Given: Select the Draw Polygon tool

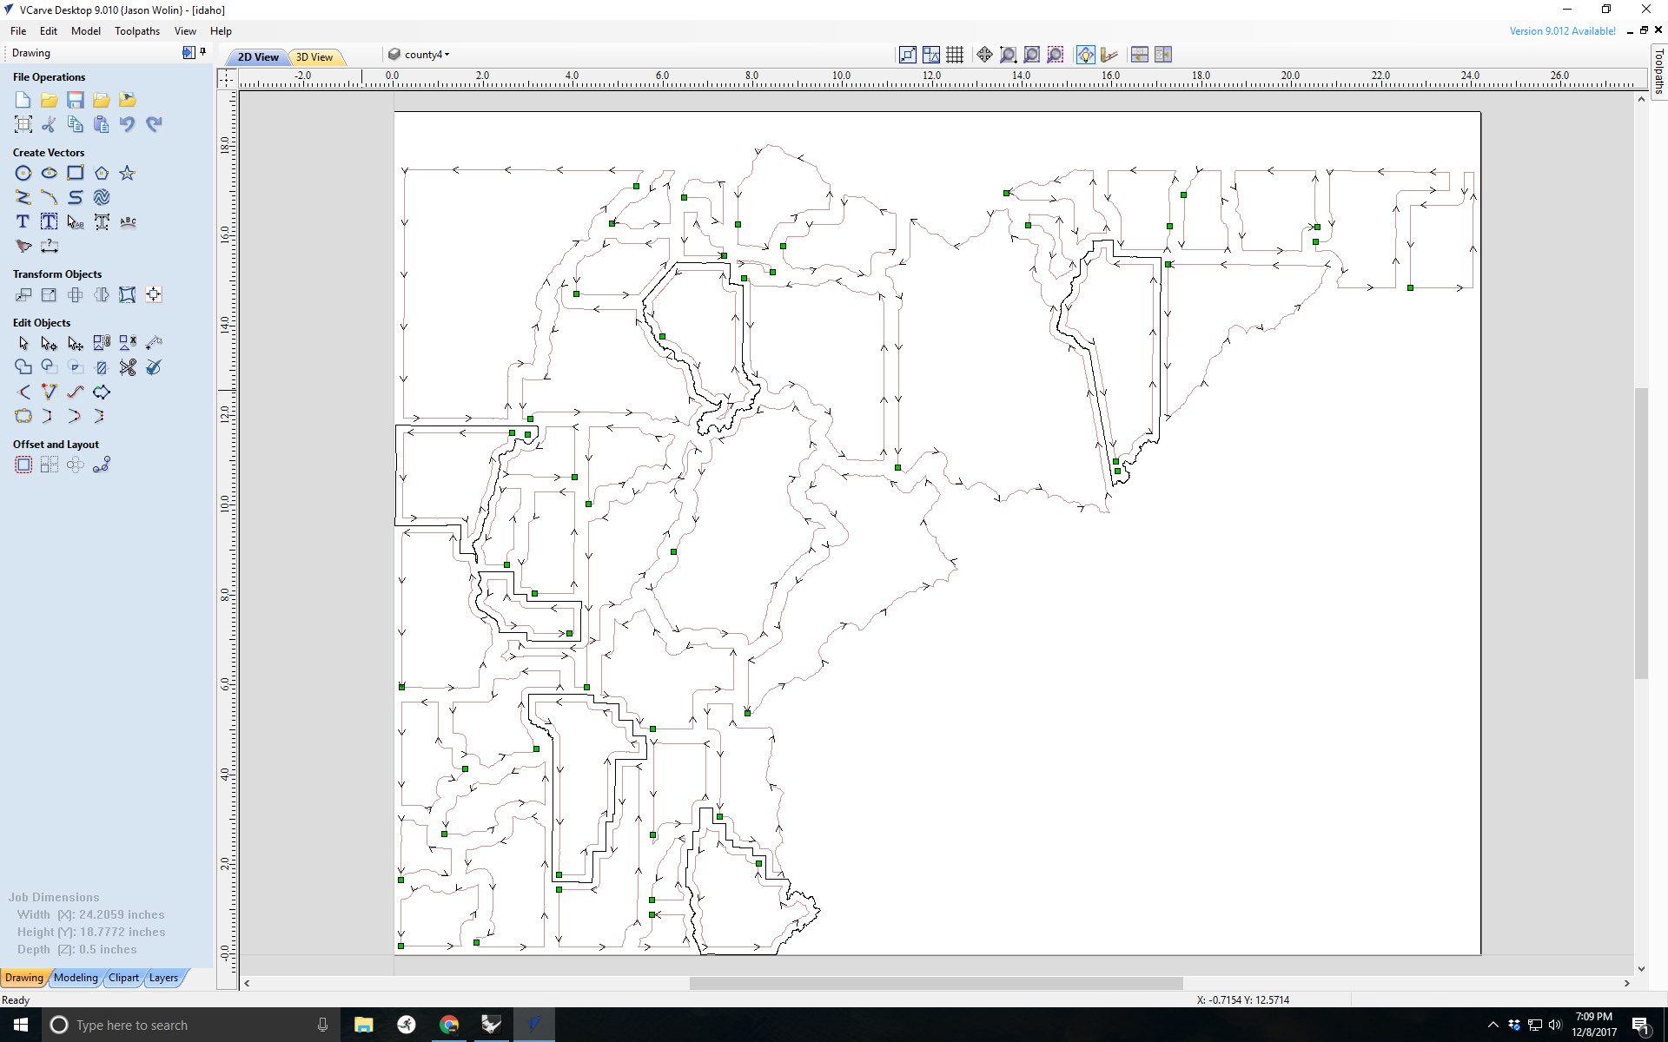Looking at the screenshot, I should 102,173.
